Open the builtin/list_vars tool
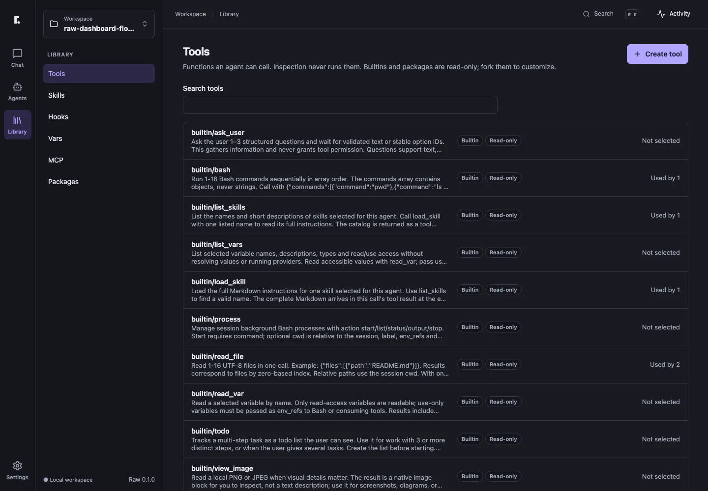Viewport: 708px width, 491px height. pyautogui.click(x=435, y=253)
